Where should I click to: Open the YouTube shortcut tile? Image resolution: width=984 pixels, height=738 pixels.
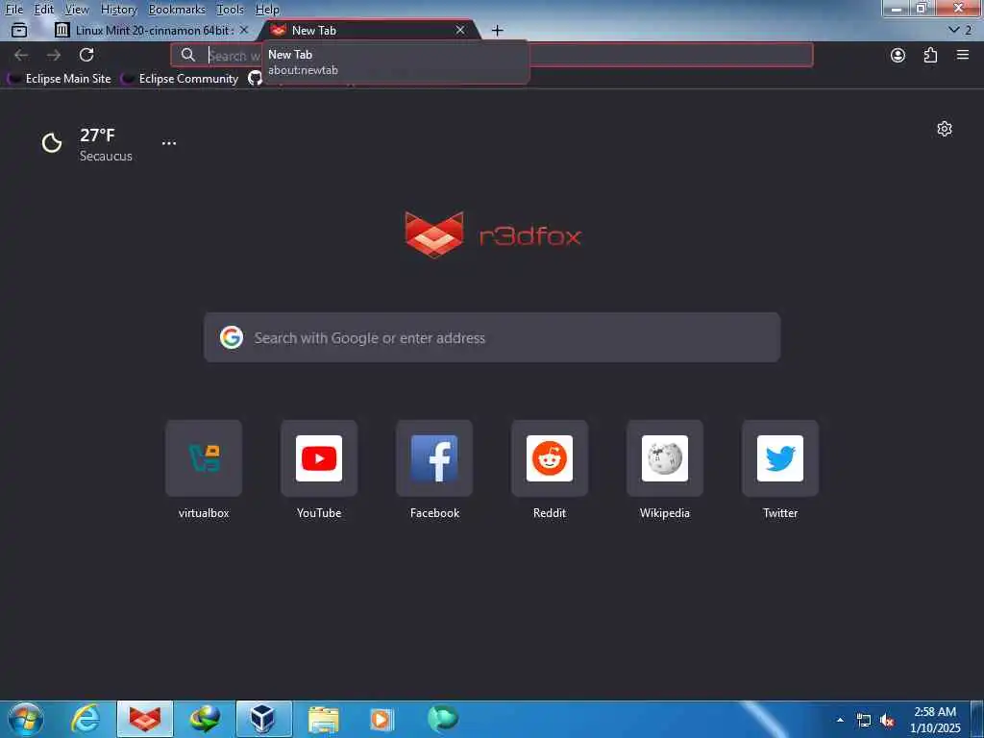pyautogui.click(x=319, y=458)
